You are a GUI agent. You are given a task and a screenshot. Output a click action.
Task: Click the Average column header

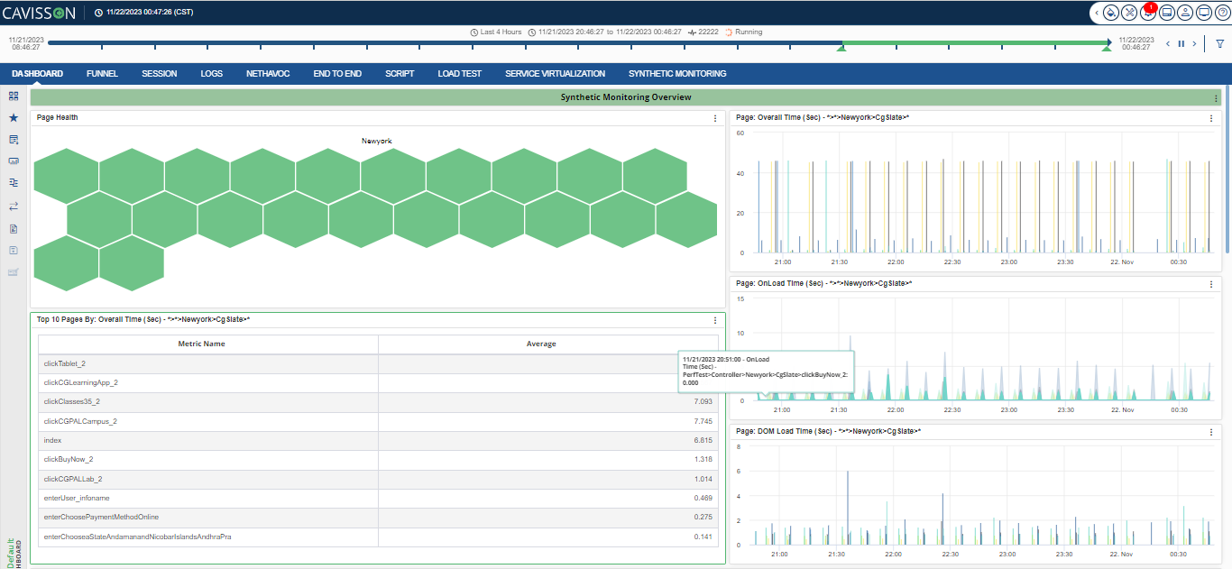pos(541,344)
